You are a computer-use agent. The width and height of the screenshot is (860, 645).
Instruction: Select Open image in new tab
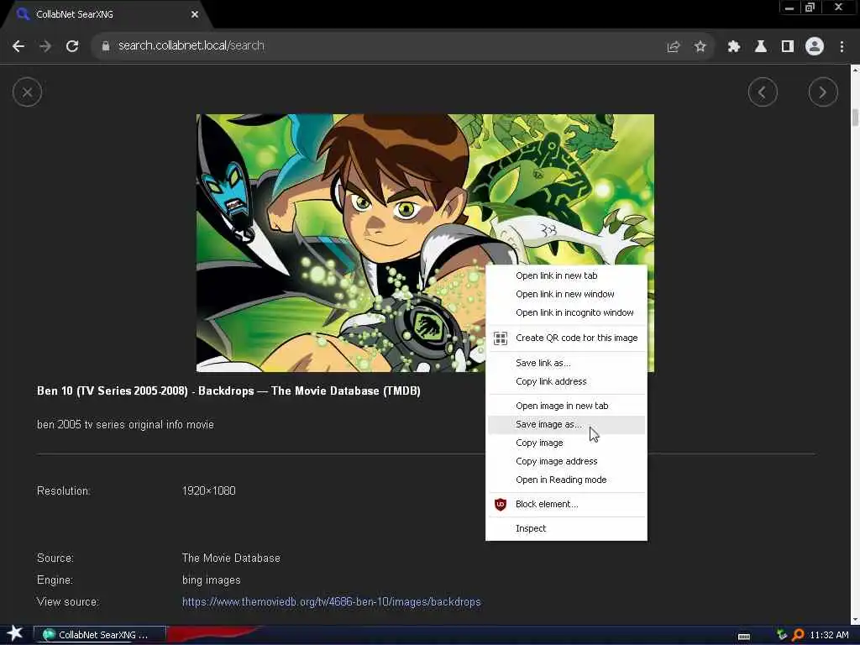[x=566, y=406]
